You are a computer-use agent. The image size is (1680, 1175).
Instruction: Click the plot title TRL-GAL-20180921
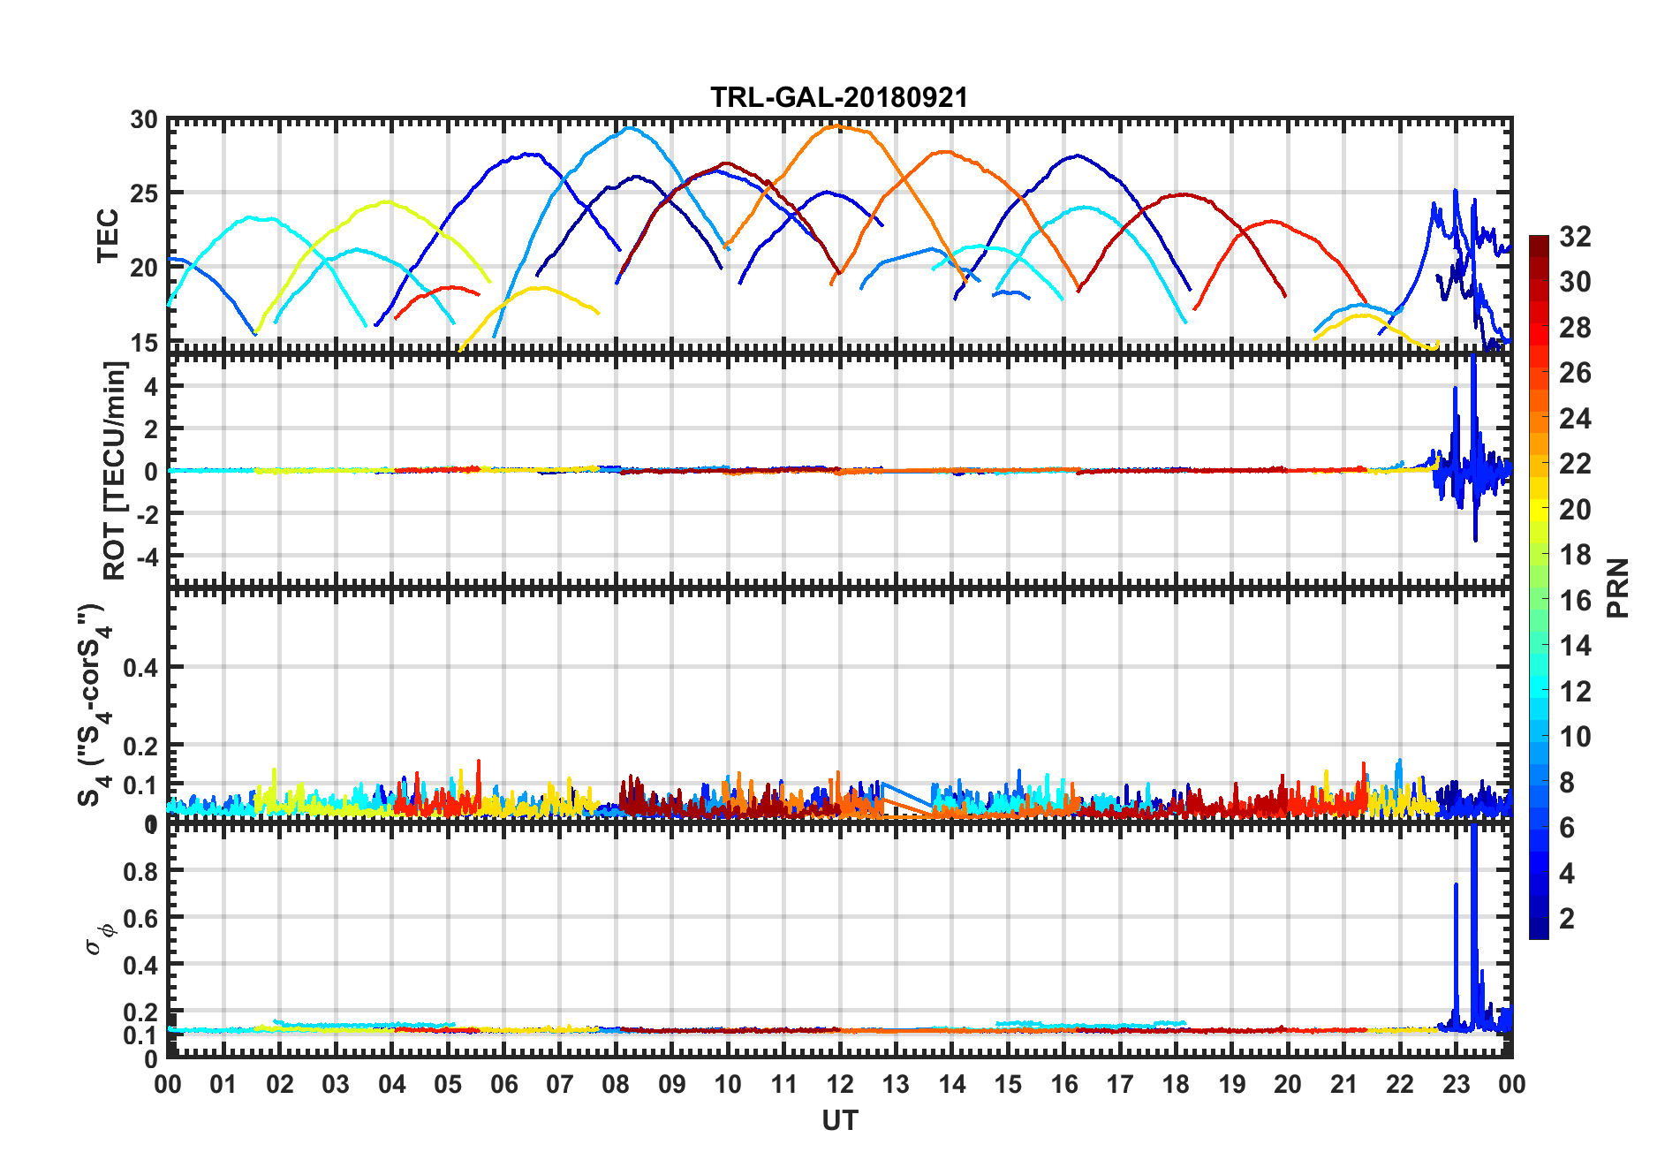tap(838, 97)
